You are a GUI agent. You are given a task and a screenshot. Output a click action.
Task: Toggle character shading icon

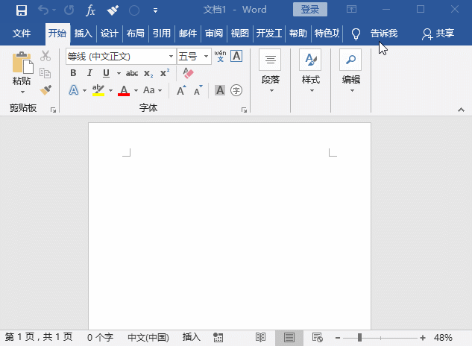[x=220, y=90]
